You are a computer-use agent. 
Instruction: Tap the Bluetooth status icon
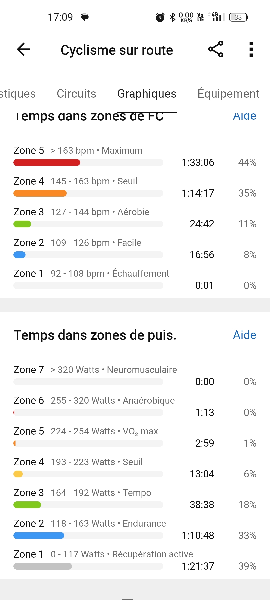tap(172, 17)
